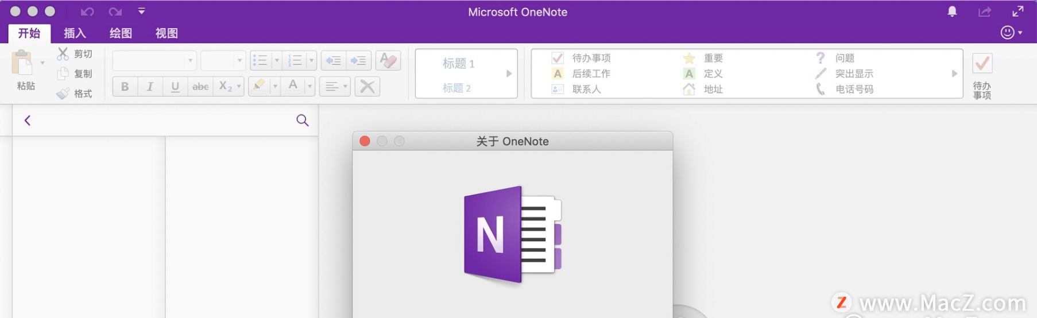Expand bullet style dropdown arrow

click(277, 60)
